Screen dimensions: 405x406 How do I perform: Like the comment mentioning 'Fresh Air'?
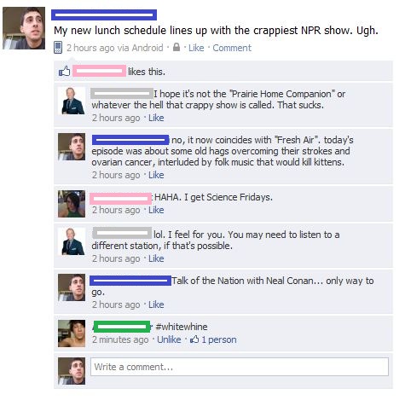[156, 175]
